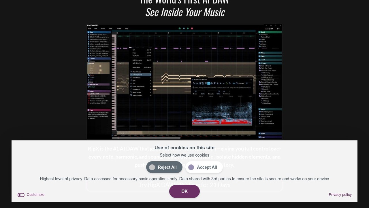Expand the Pitch effects panel

coord(263,53)
